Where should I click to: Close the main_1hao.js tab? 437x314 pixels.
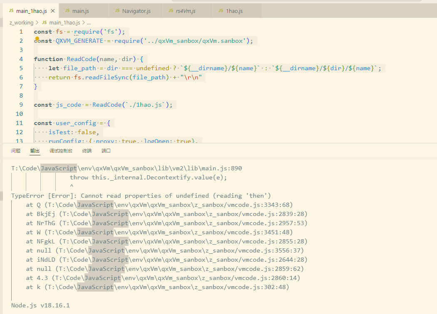click(x=53, y=11)
